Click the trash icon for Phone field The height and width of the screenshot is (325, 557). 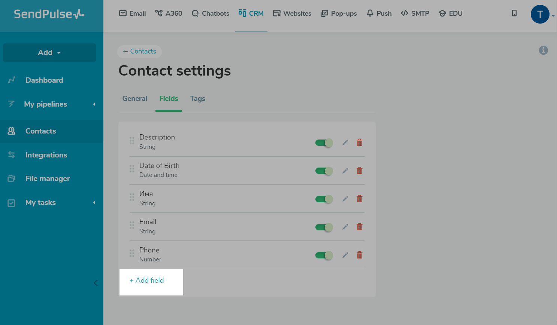tap(360, 255)
